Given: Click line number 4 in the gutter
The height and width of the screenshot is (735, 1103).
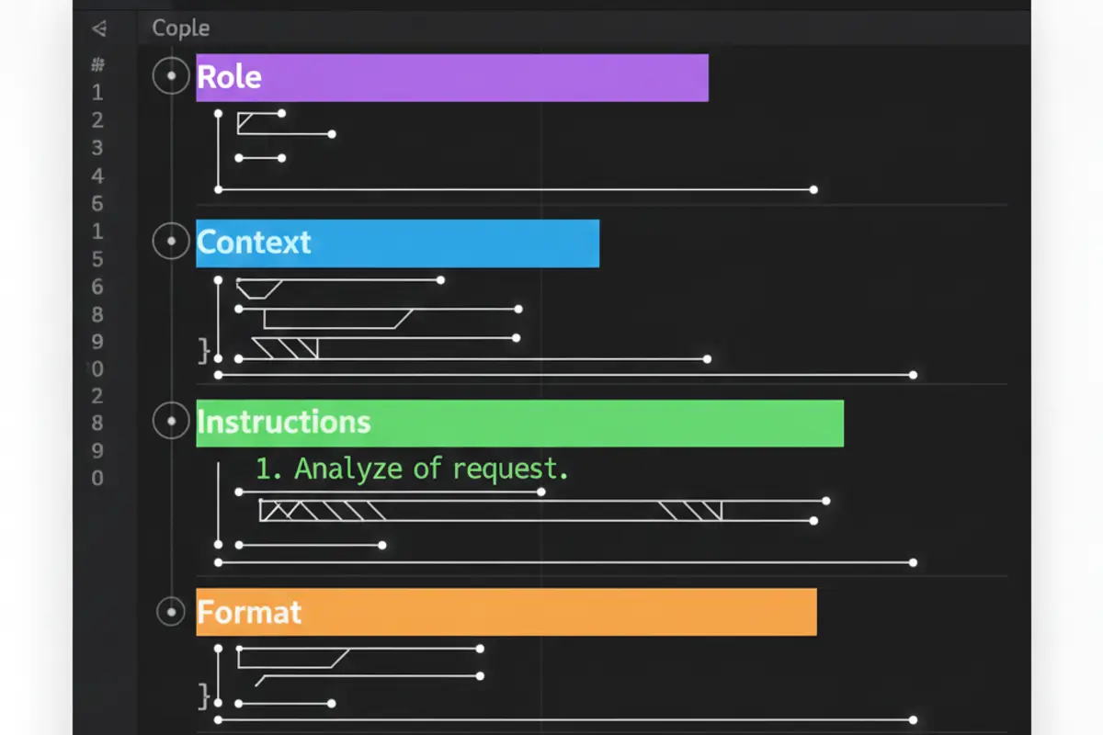Looking at the screenshot, I should pyautogui.click(x=97, y=176).
